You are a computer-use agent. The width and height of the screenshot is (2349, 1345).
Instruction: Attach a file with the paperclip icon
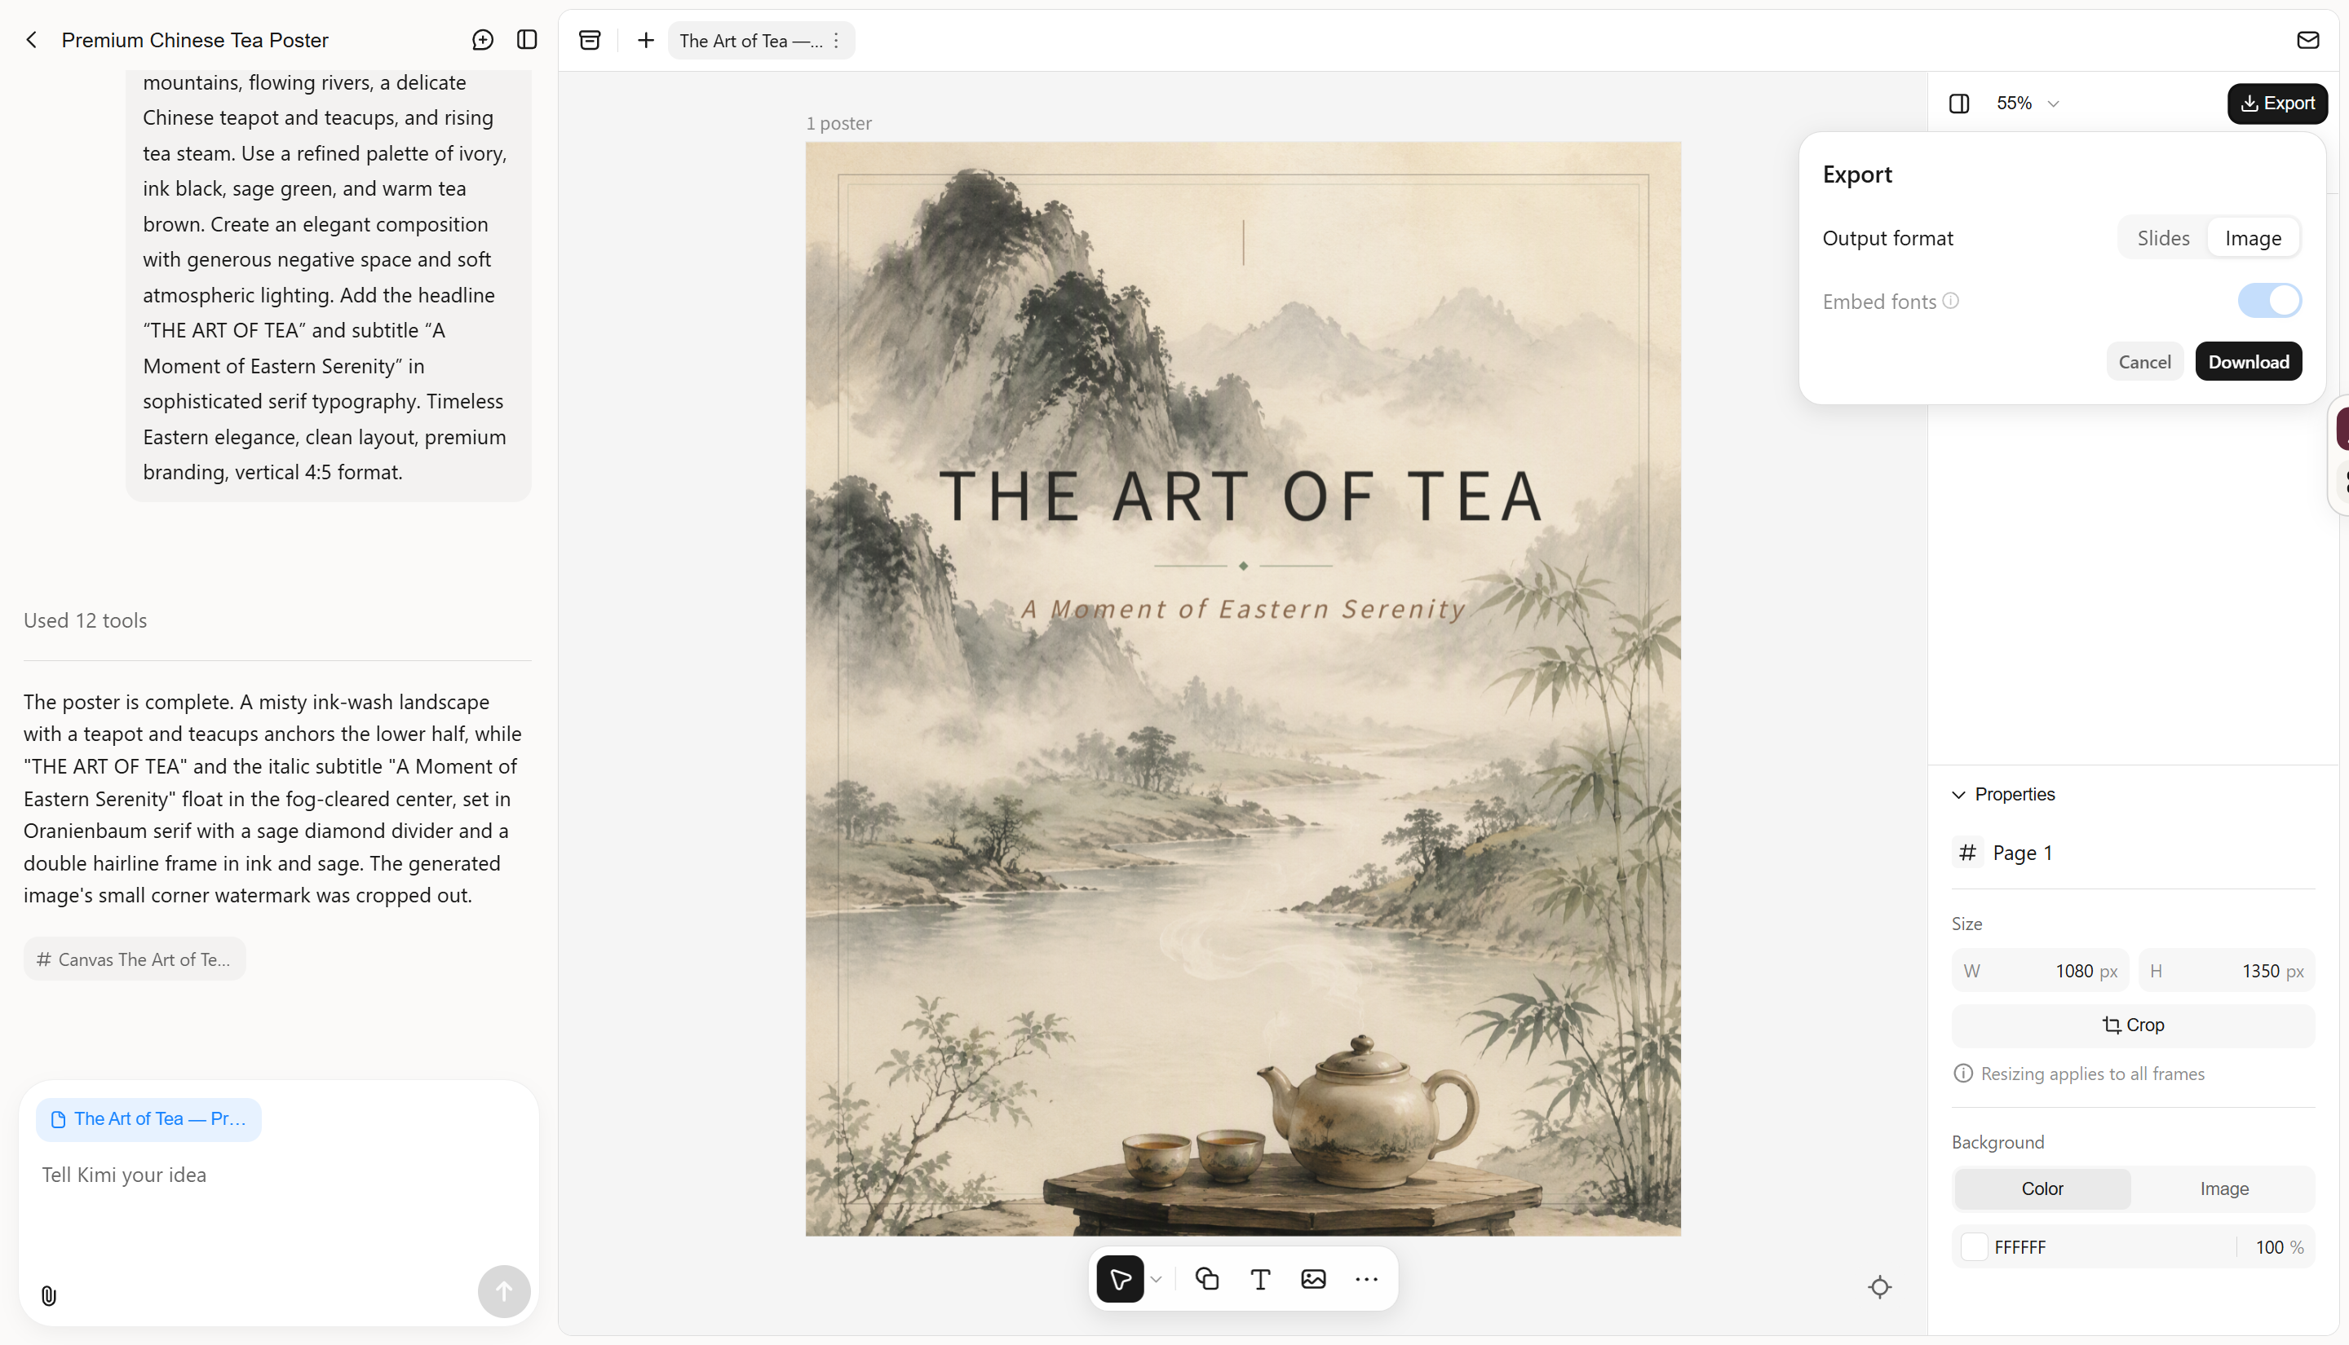(49, 1296)
